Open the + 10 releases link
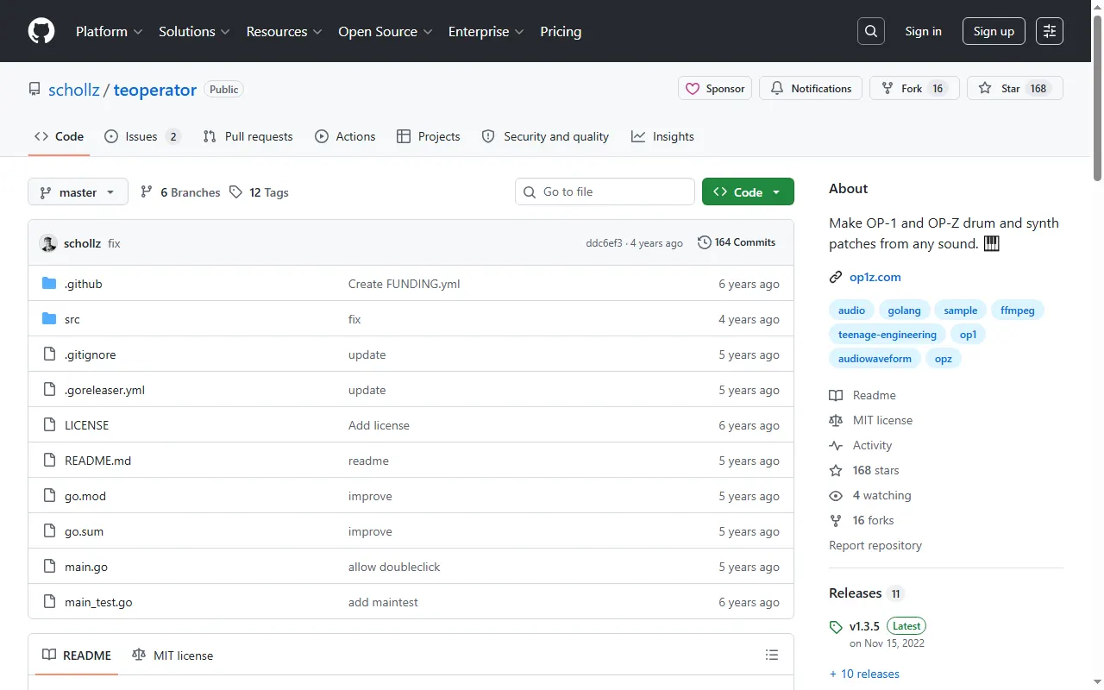The height and width of the screenshot is (690, 1104). [x=864, y=674]
